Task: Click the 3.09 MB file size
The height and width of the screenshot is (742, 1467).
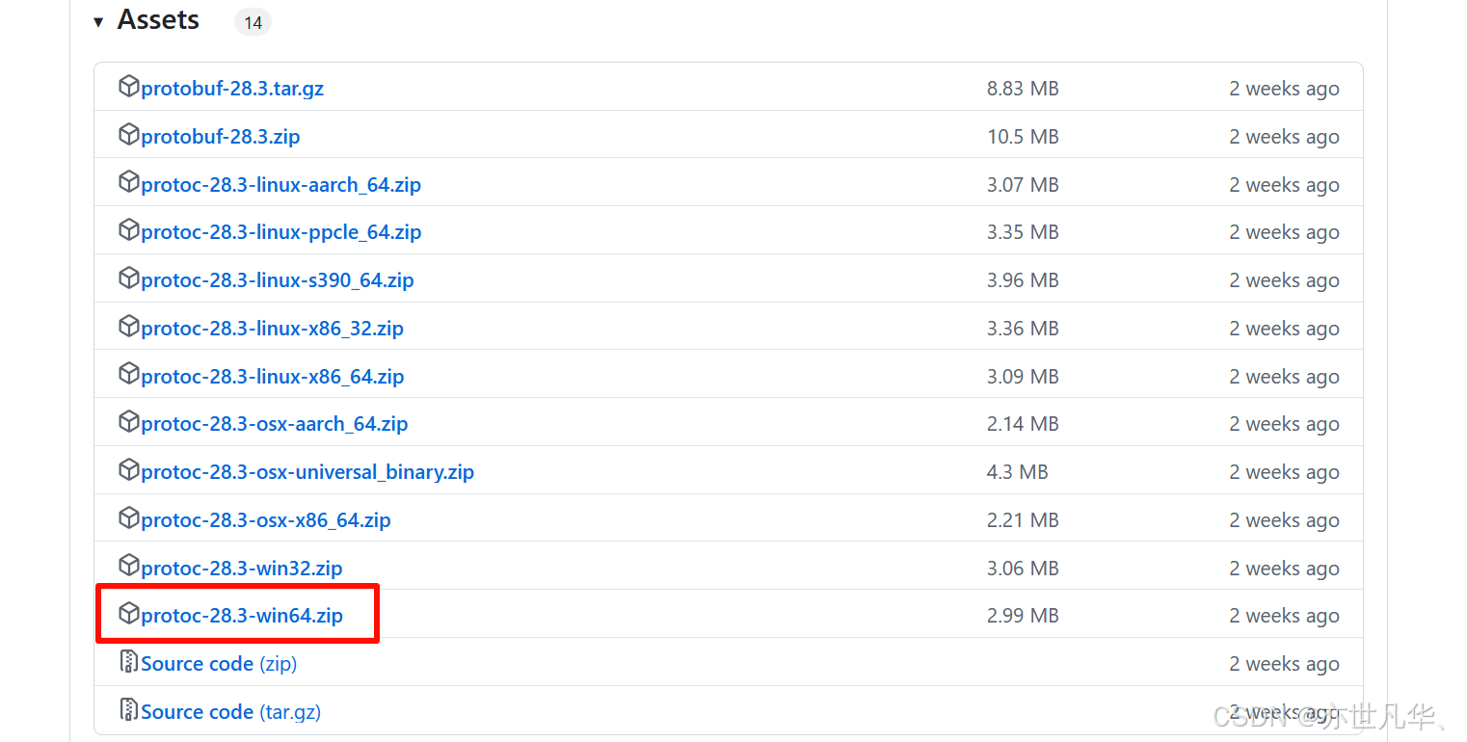Action: pos(1023,377)
